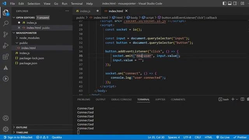
Task: Split the terminal panel
Action: 242,100
